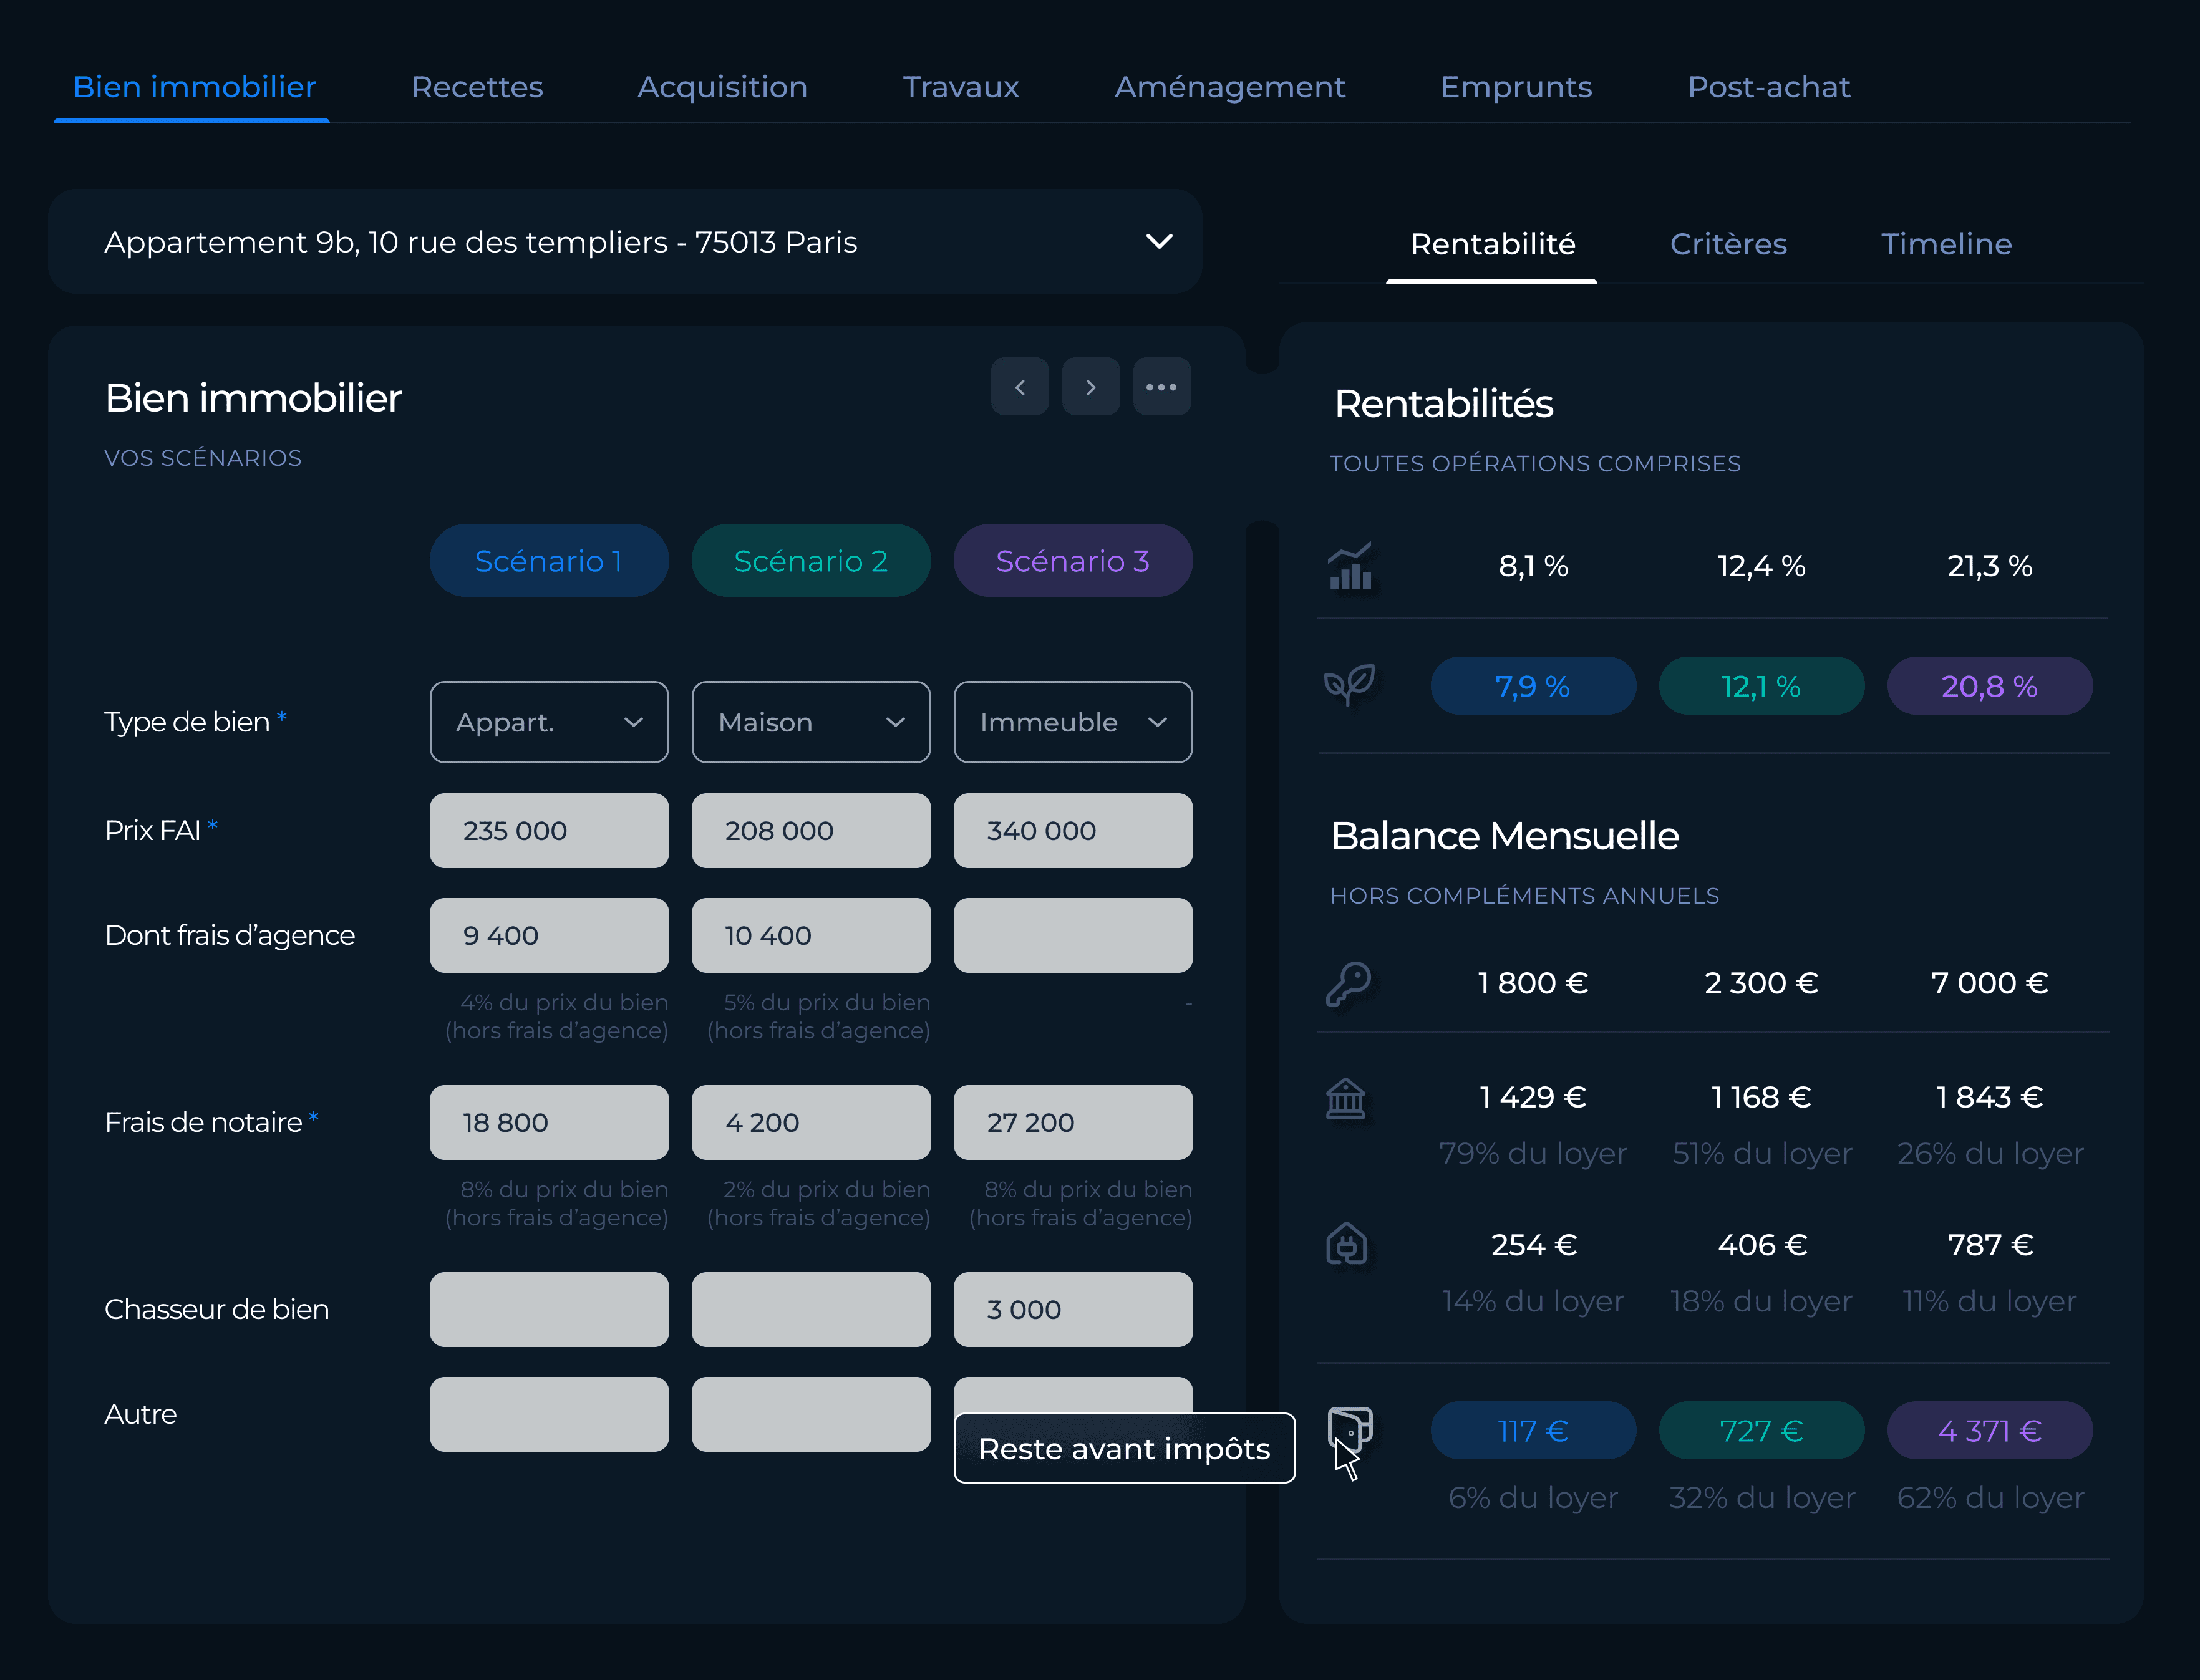Click the previous arrow button in Bien immobilier
This screenshot has width=2200, height=1680.
pos(1019,387)
